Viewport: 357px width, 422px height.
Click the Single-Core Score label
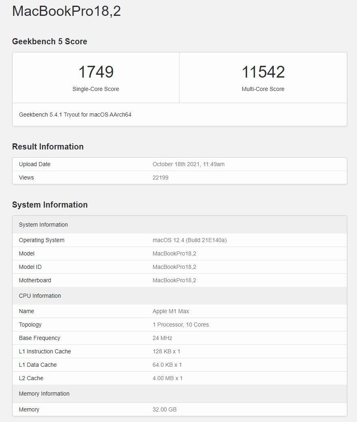(x=96, y=89)
